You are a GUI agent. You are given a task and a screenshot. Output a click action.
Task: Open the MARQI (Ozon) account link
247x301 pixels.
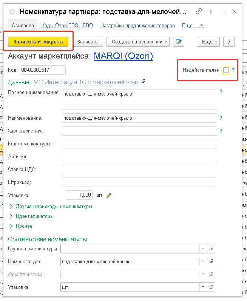coord(123,56)
